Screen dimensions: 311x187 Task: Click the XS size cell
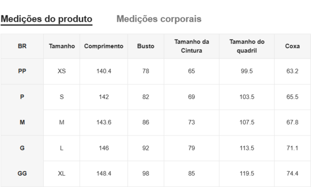[62, 71]
